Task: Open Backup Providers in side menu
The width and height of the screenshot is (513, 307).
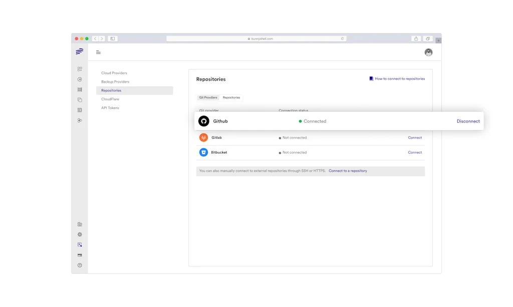Action: coord(115,82)
